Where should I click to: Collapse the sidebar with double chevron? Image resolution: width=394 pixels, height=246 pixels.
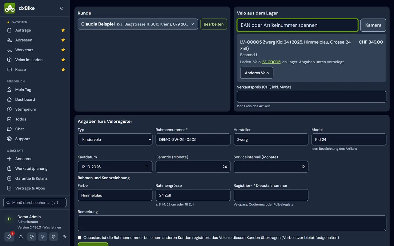coord(62,8)
